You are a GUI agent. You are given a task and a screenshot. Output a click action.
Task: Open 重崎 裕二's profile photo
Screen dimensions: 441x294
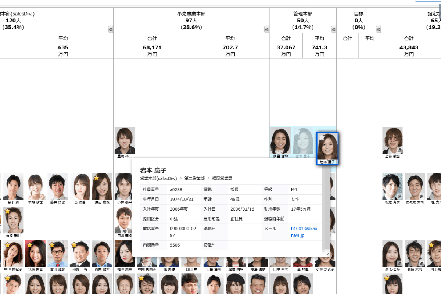coord(125,140)
